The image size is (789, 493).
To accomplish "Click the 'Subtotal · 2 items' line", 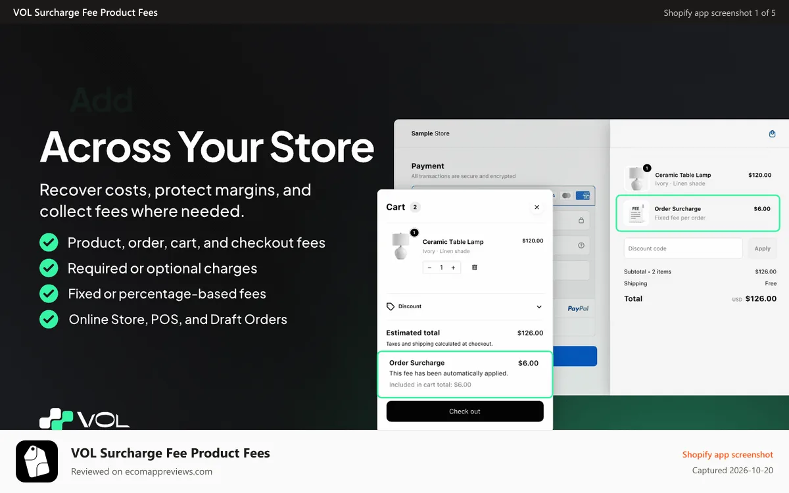I will (700, 271).
